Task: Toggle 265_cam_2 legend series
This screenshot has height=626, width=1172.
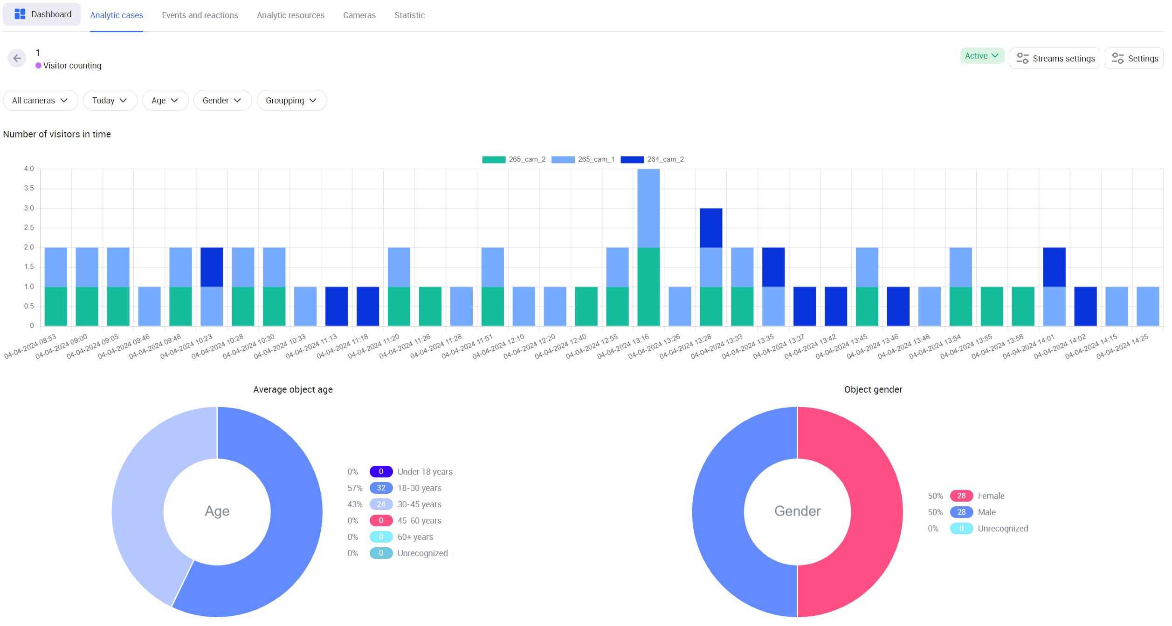Action: (x=514, y=159)
